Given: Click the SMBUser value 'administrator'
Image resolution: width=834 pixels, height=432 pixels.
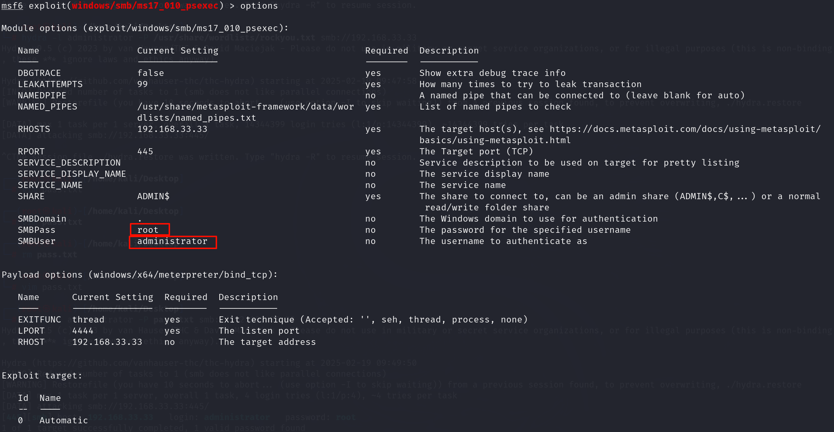Looking at the screenshot, I should (172, 241).
